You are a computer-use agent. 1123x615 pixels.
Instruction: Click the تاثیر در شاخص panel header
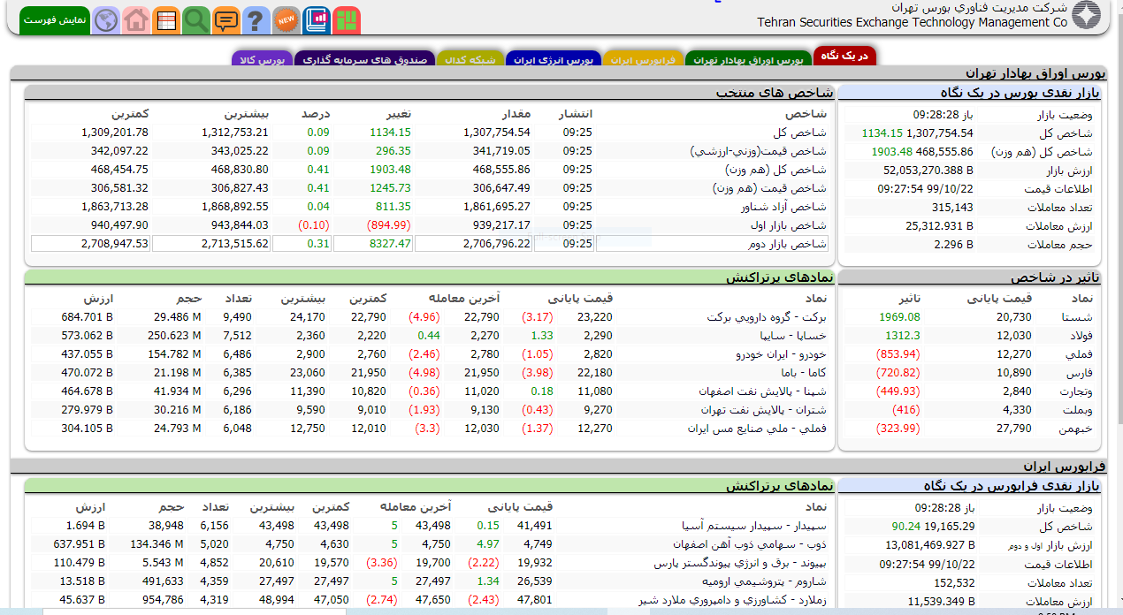click(x=969, y=277)
